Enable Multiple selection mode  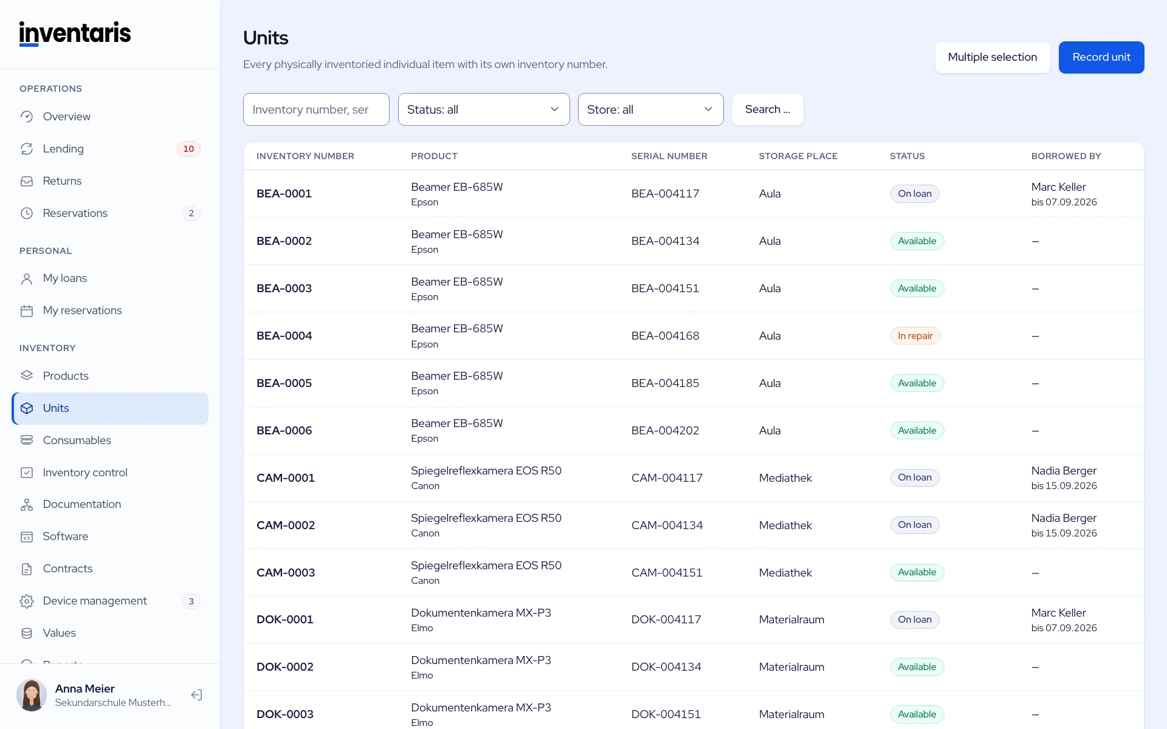pos(993,57)
